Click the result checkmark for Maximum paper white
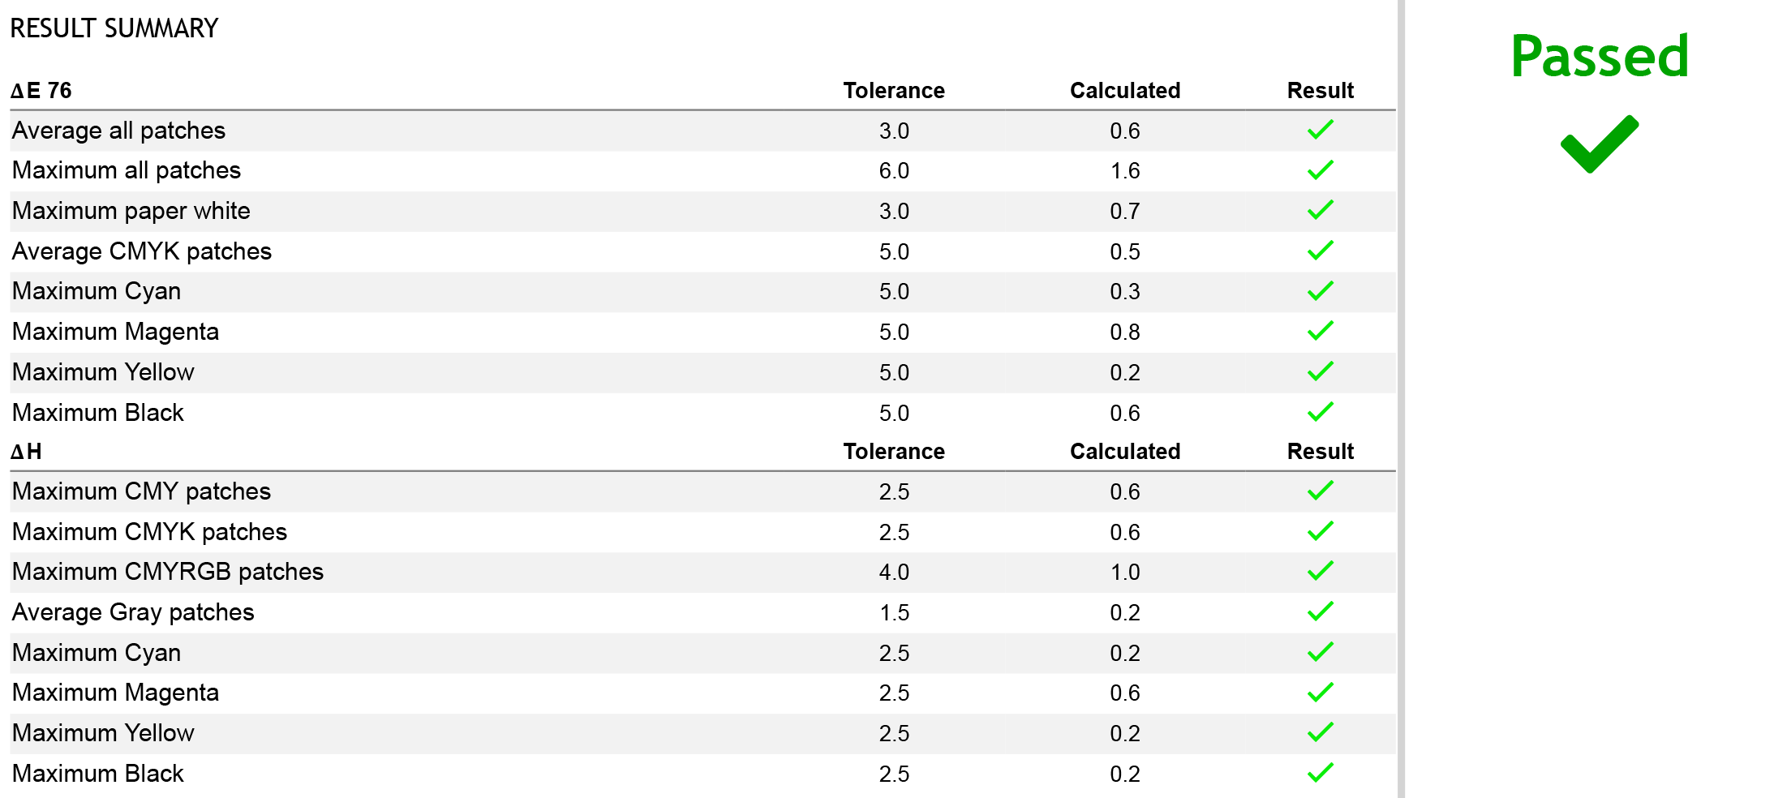 (x=1320, y=210)
